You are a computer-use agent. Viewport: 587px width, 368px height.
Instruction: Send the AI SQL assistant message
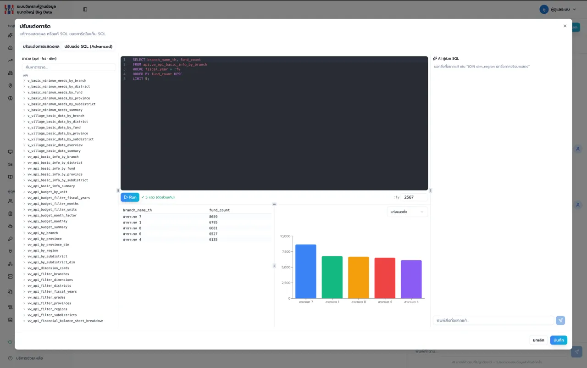tap(560, 320)
